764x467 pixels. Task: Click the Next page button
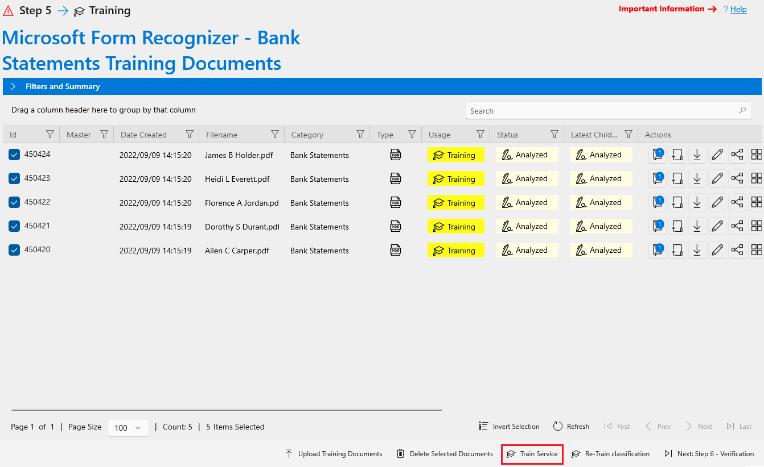pos(699,427)
